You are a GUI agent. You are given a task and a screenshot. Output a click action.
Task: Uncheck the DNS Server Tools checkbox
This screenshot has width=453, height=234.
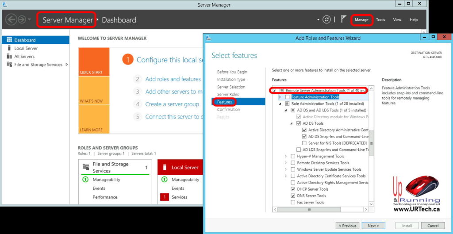293,196
